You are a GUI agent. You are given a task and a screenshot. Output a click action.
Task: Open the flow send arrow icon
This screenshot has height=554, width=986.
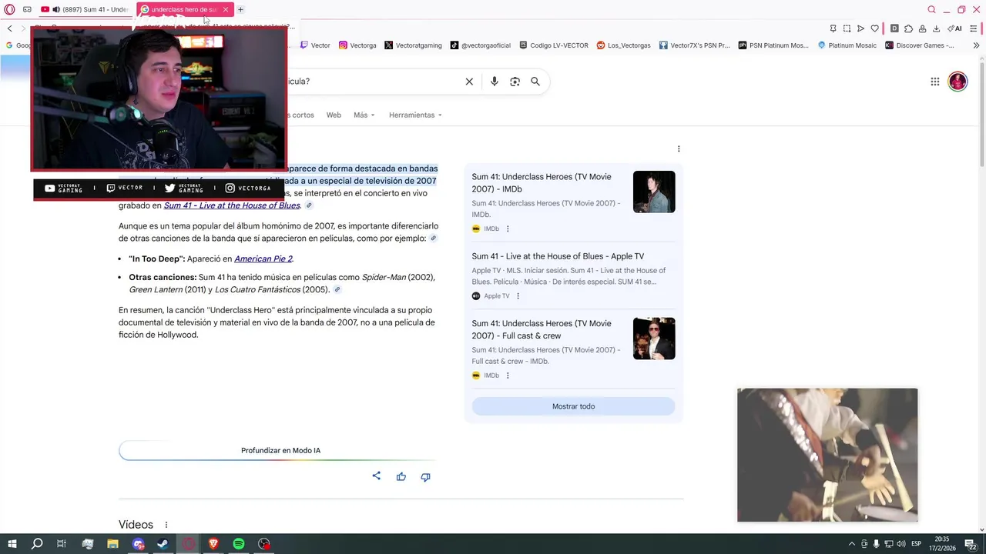coord(860,28)
